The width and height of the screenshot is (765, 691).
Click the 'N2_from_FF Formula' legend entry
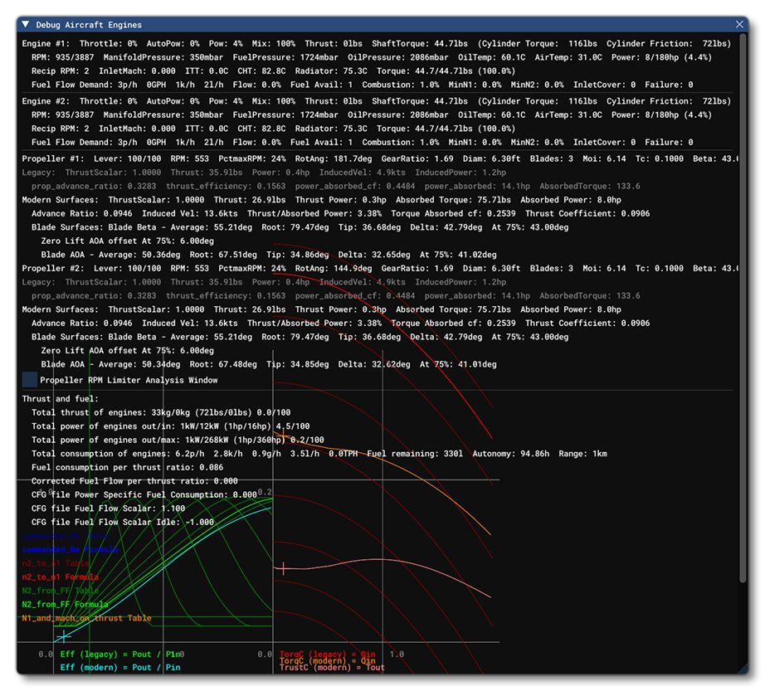(x=65, y=604)
